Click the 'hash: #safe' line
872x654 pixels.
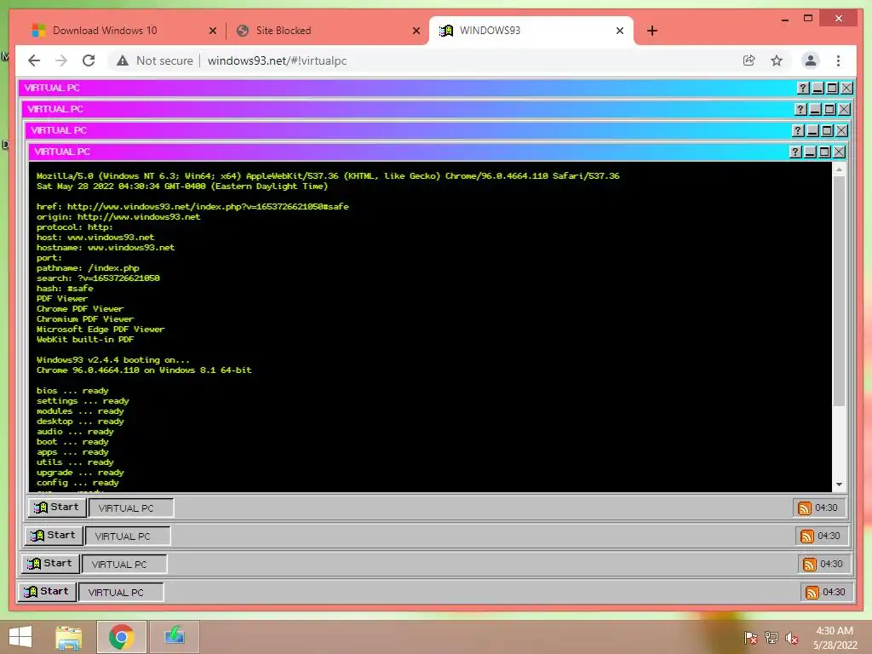point(65,288)
